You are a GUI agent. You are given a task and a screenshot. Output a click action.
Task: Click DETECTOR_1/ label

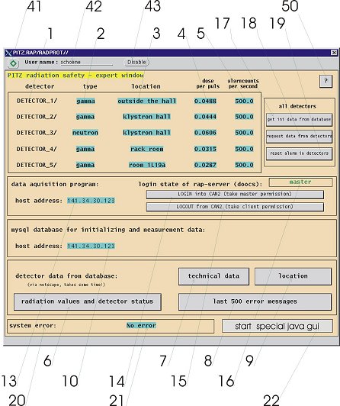click(37, 101)
